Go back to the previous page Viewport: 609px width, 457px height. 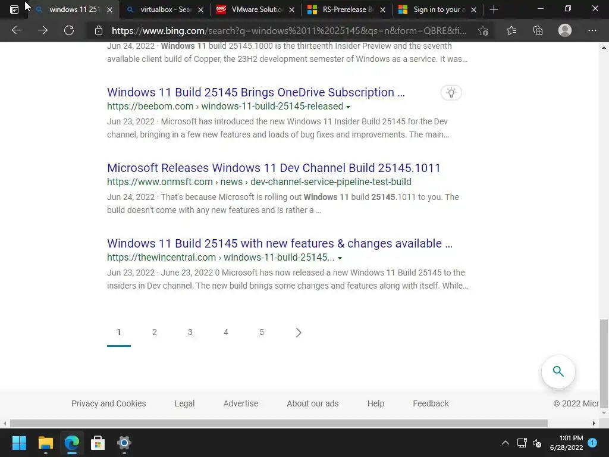(16, 30)
